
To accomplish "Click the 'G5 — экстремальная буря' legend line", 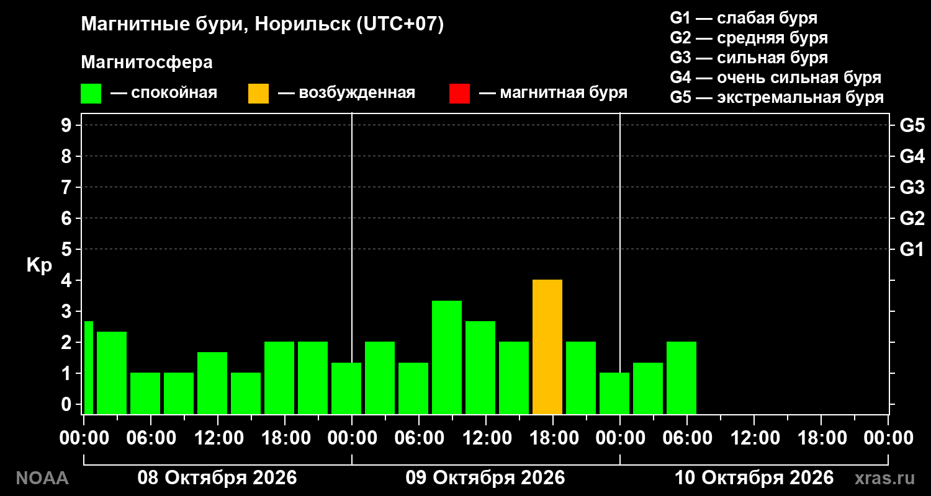I will click(x=776, y=98).
